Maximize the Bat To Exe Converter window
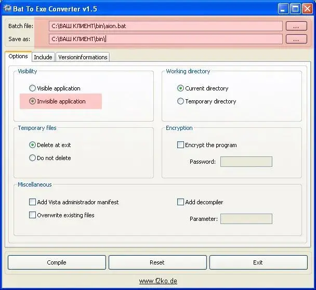 (295, 9)
